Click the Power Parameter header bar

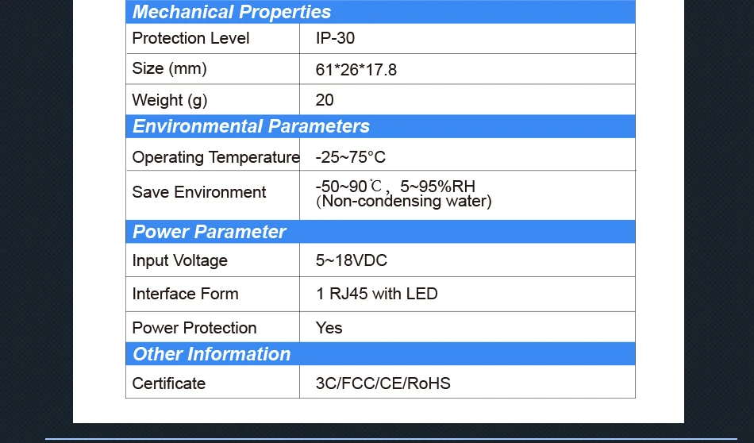coord(380,231)
